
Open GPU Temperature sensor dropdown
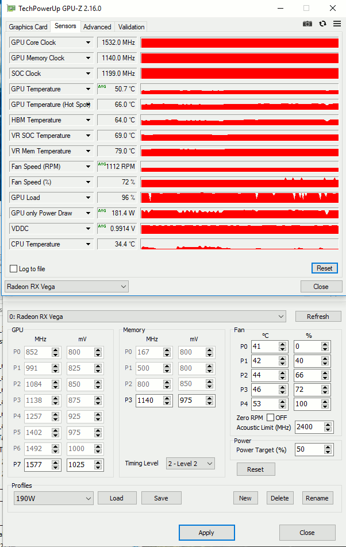89,89
